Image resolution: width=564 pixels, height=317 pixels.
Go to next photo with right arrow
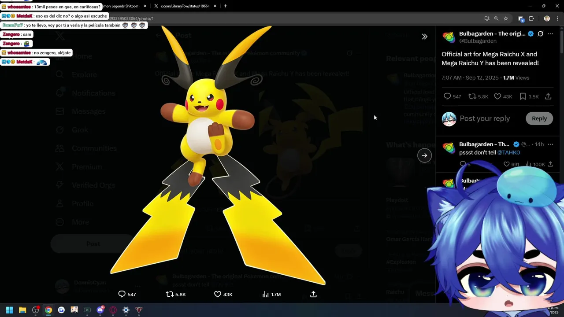(424, 155)
